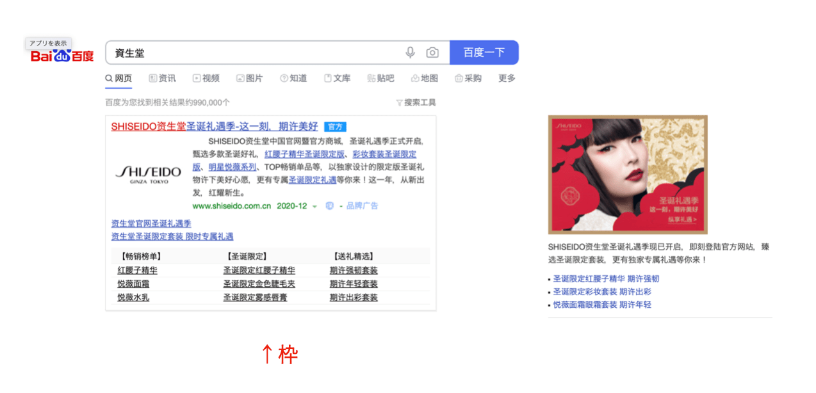Image resolution: width=816 pixels, height=393 pixels.
Task: Open 圣诞限定礼遇 link in description
Action: [x=313, y=180]
